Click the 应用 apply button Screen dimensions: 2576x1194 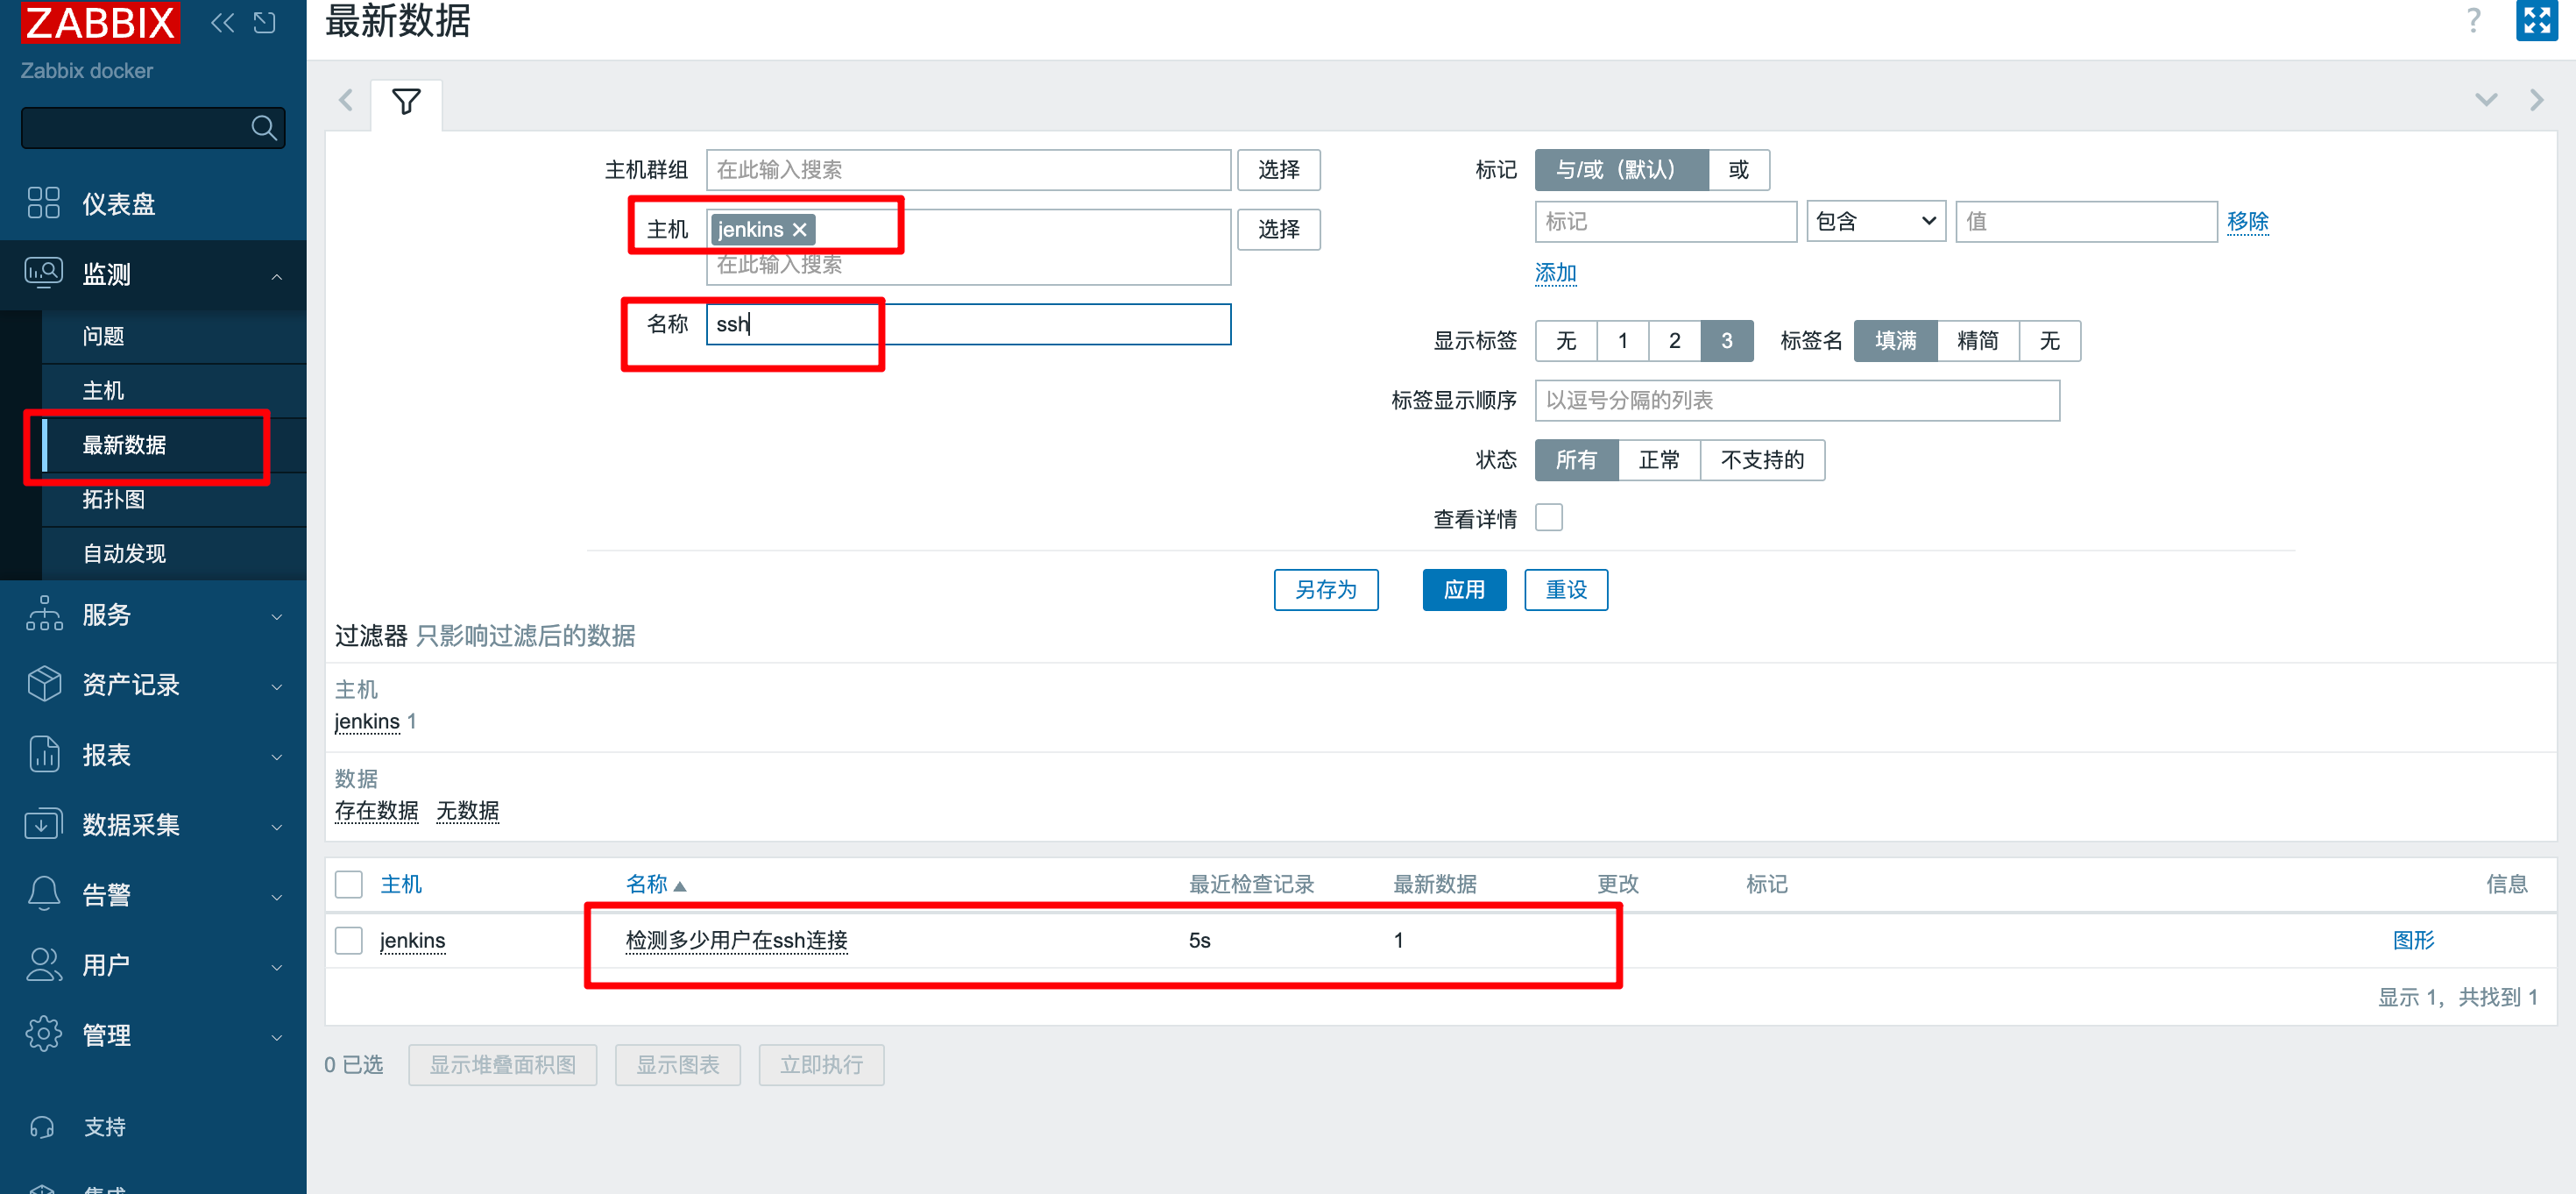tap(1463, 589)
